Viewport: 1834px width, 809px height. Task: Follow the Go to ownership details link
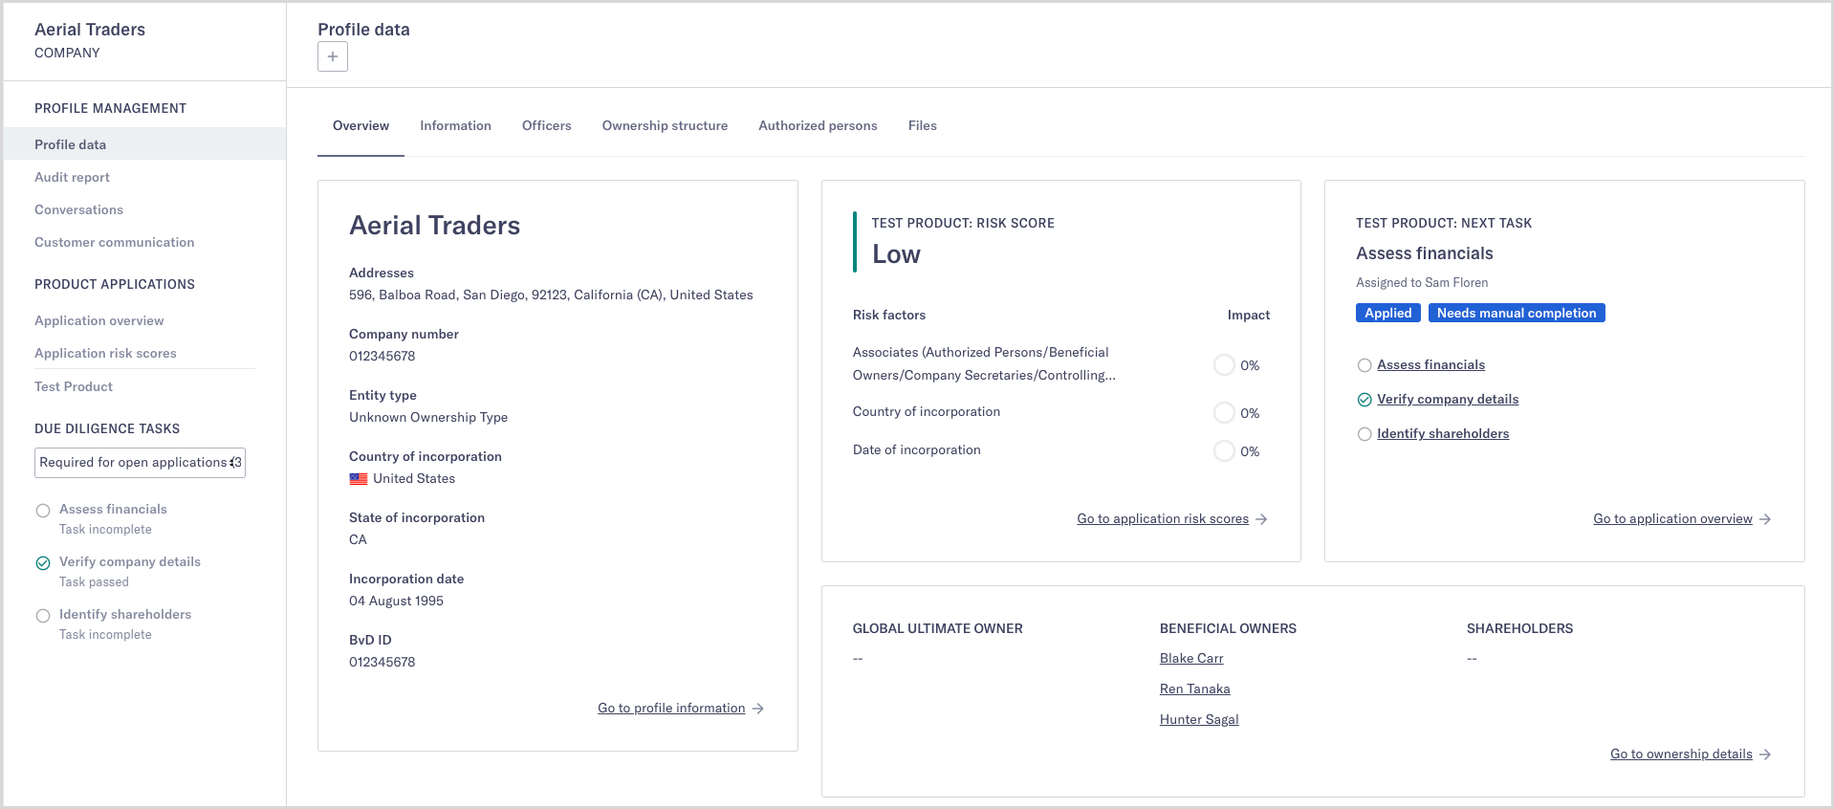pyautogui.click(x=1681, y=754)
